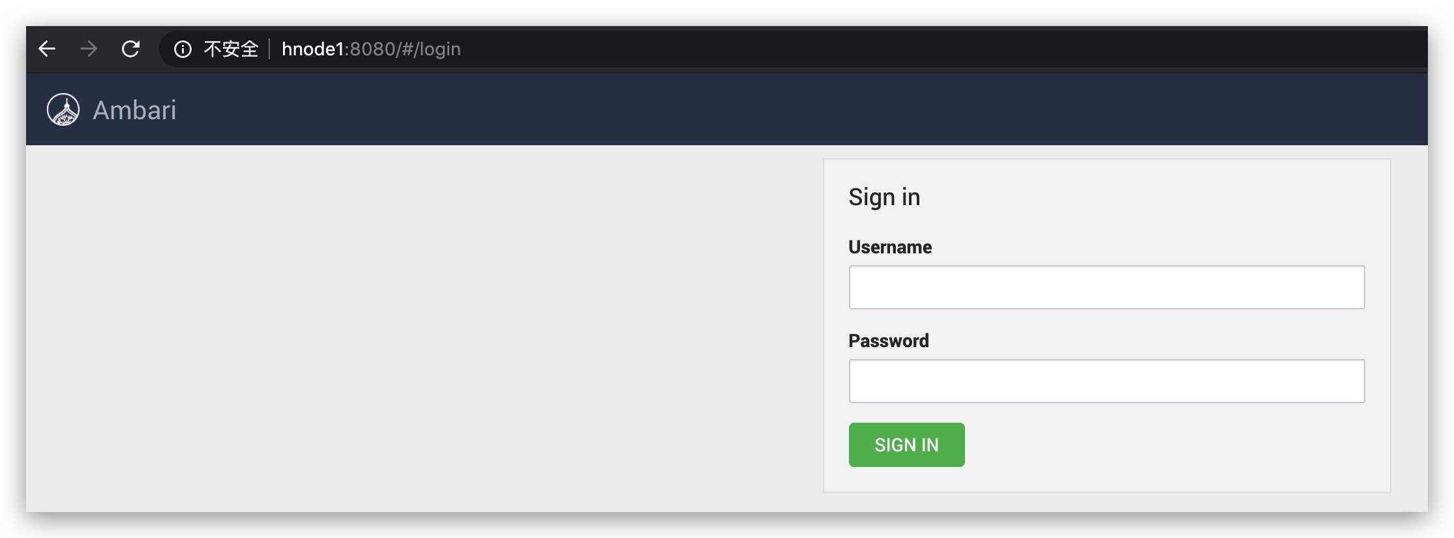Reload the Ambari login page
Image resolution: width=1454 pixels, height=538 pixels.
tap(130, 49)
